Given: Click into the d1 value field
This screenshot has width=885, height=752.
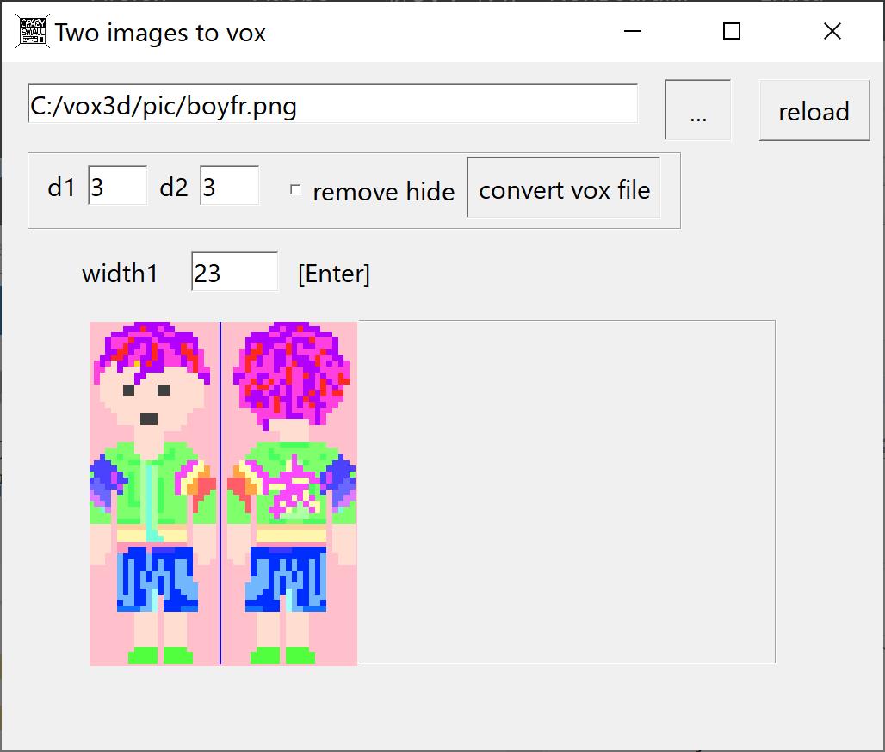Looking at the screenshot, I should (117, 187).
